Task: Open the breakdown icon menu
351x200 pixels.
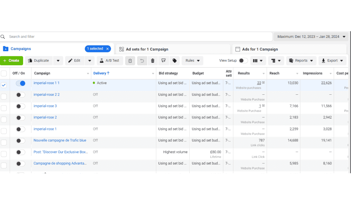Action: point(276,61)
